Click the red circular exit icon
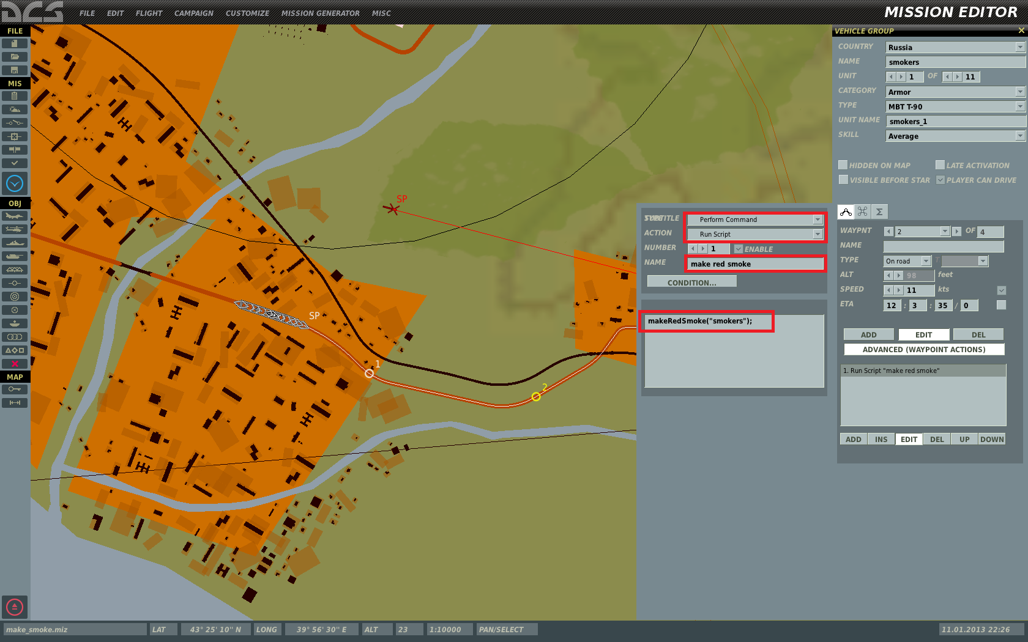1028x642 pixels. [15, 607]
